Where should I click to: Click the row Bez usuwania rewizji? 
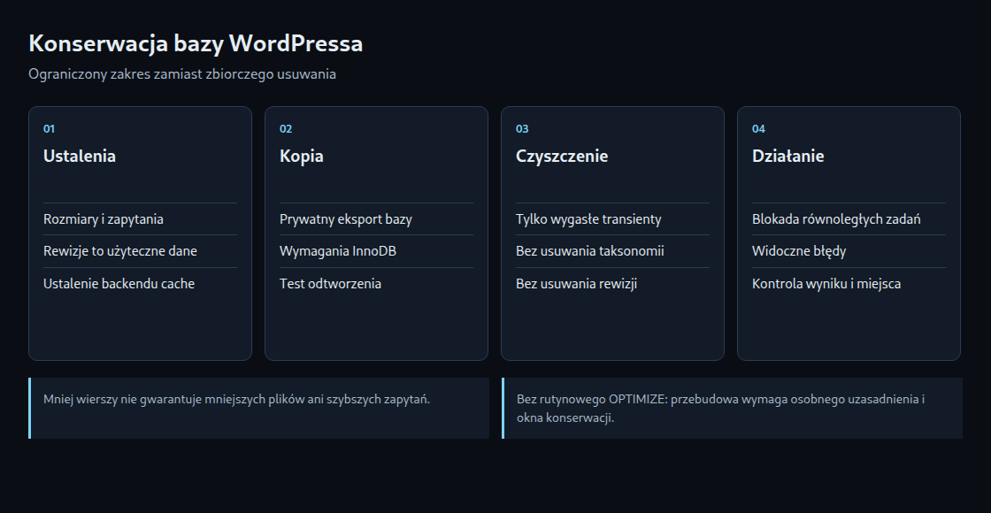point(612,284)
